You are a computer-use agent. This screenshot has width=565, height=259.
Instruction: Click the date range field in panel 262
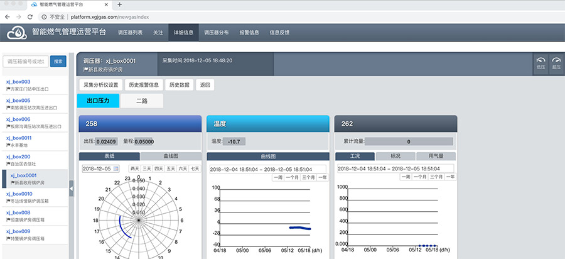395,169
